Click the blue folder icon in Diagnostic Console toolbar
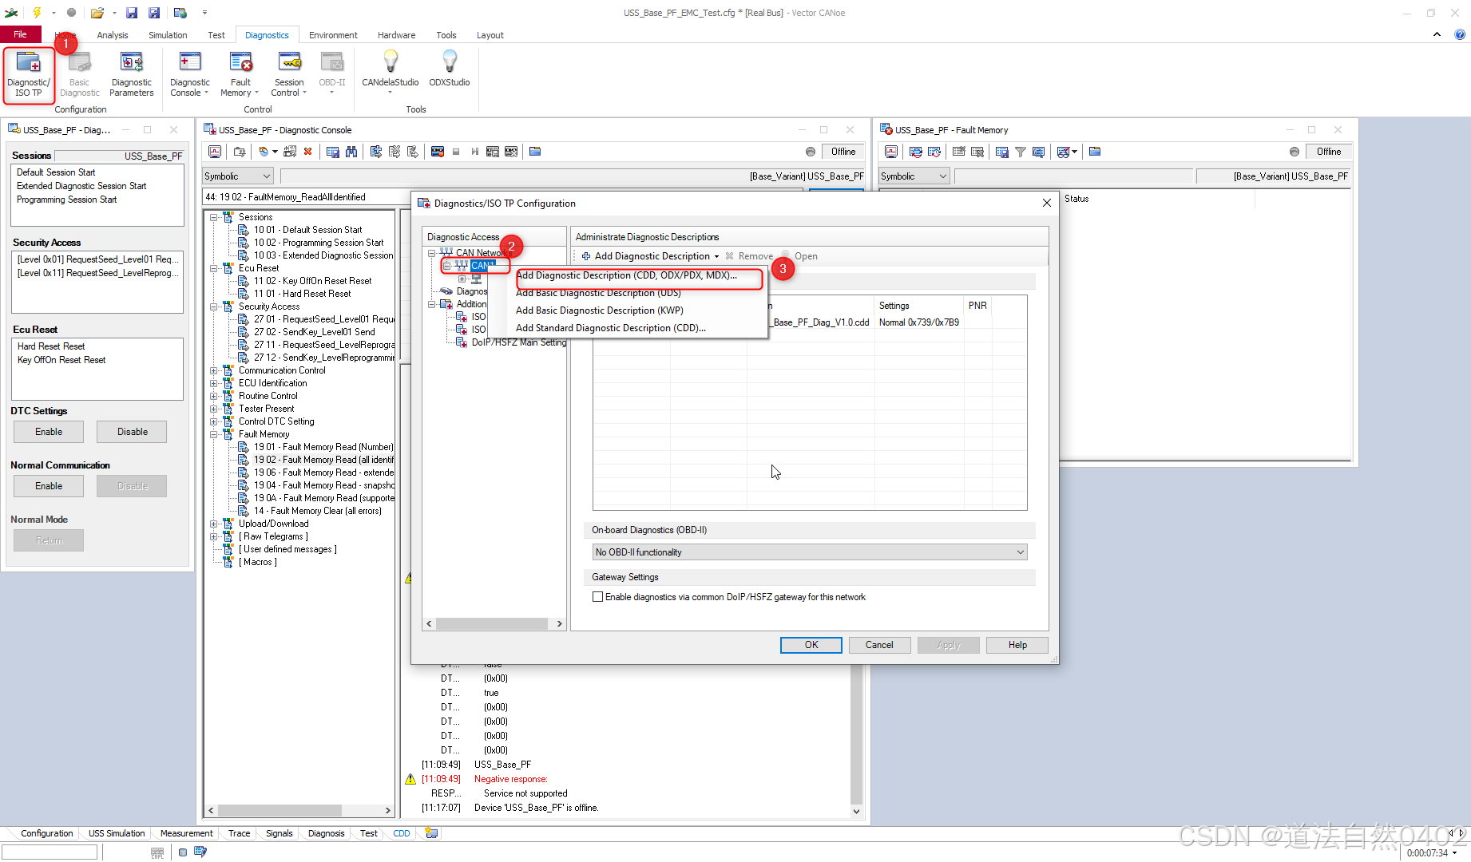Screen dimensions: 1471x862 coord(535,152)
